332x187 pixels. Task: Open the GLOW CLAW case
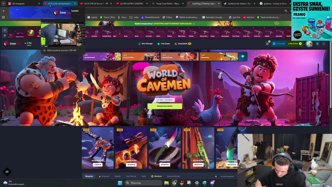(x=198, y=148)
